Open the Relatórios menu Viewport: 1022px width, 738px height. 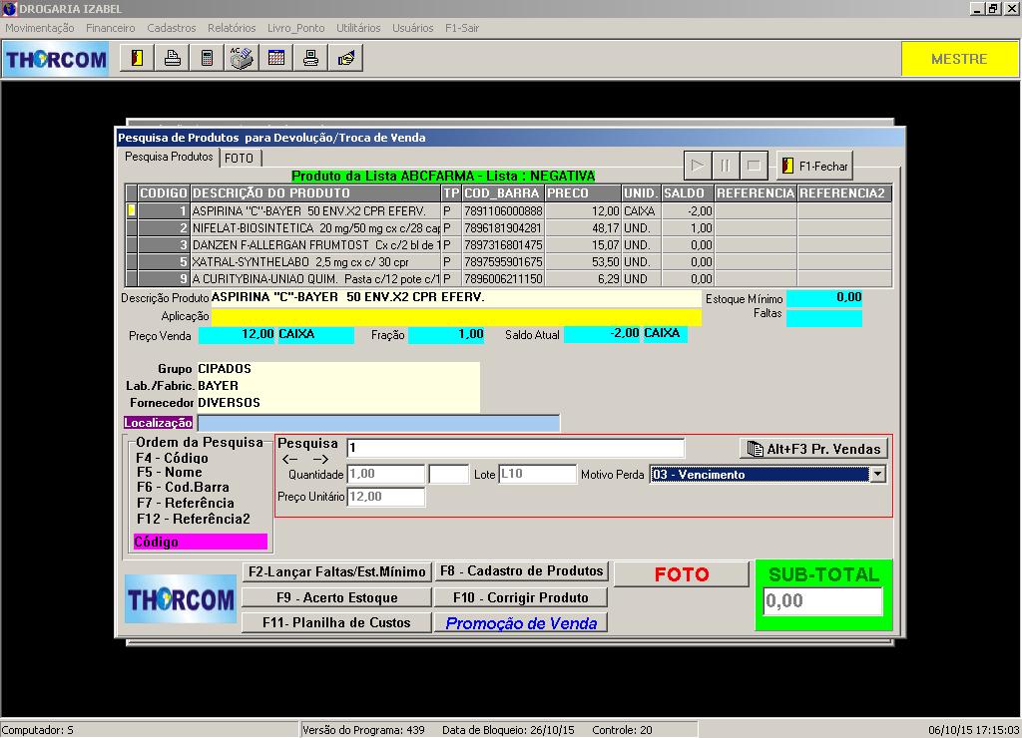point(232,28)
